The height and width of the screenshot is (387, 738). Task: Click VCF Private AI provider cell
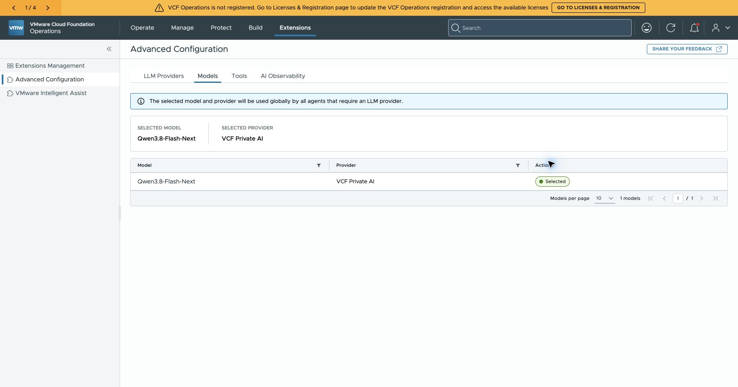(x=355, y=182)
